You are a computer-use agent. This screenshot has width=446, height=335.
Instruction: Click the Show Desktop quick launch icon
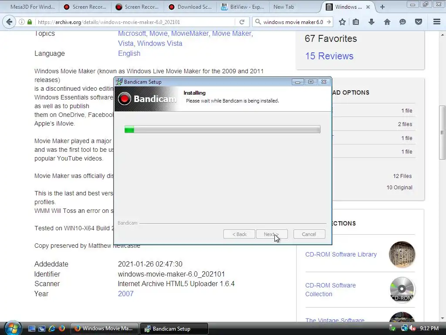coord(31,328)
